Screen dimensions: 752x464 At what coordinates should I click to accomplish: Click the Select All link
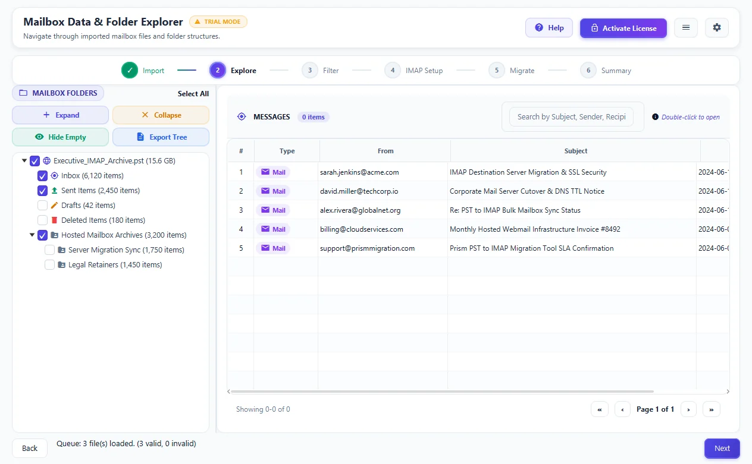(x=193, y=93)
